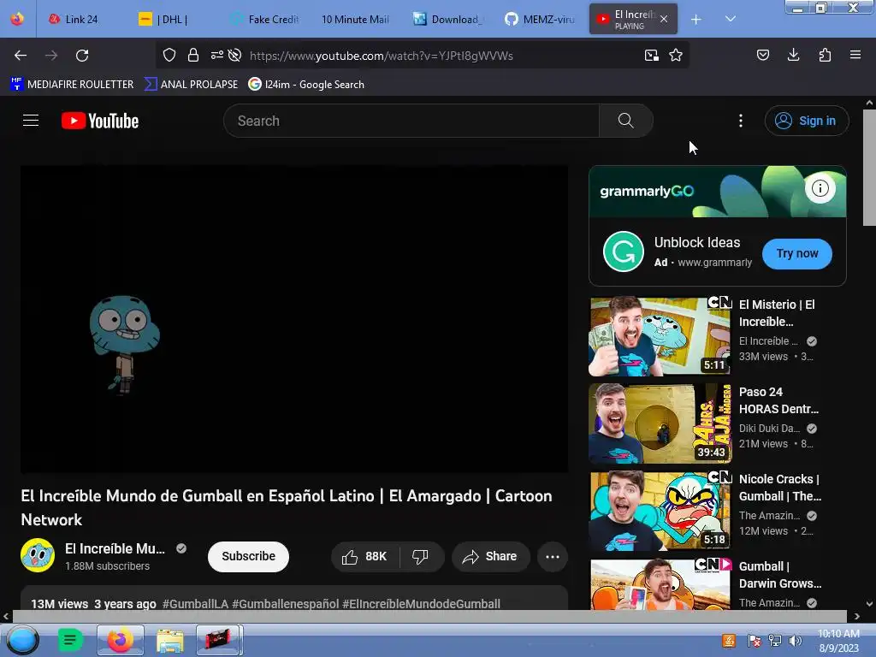Click the site security padlock icon

tap(193, 55)
